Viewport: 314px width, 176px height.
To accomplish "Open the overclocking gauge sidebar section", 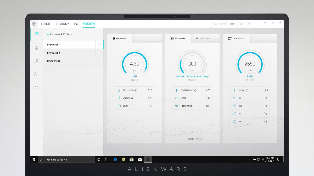I will pos(36,34).
